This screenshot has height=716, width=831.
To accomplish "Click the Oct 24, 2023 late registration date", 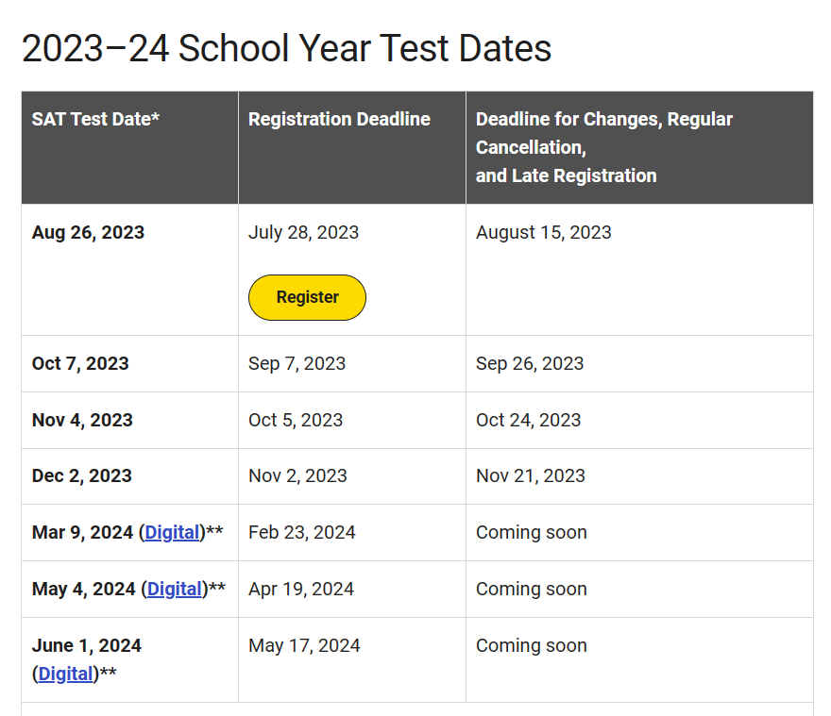I will pyautogui.click(x=529, y=420).
